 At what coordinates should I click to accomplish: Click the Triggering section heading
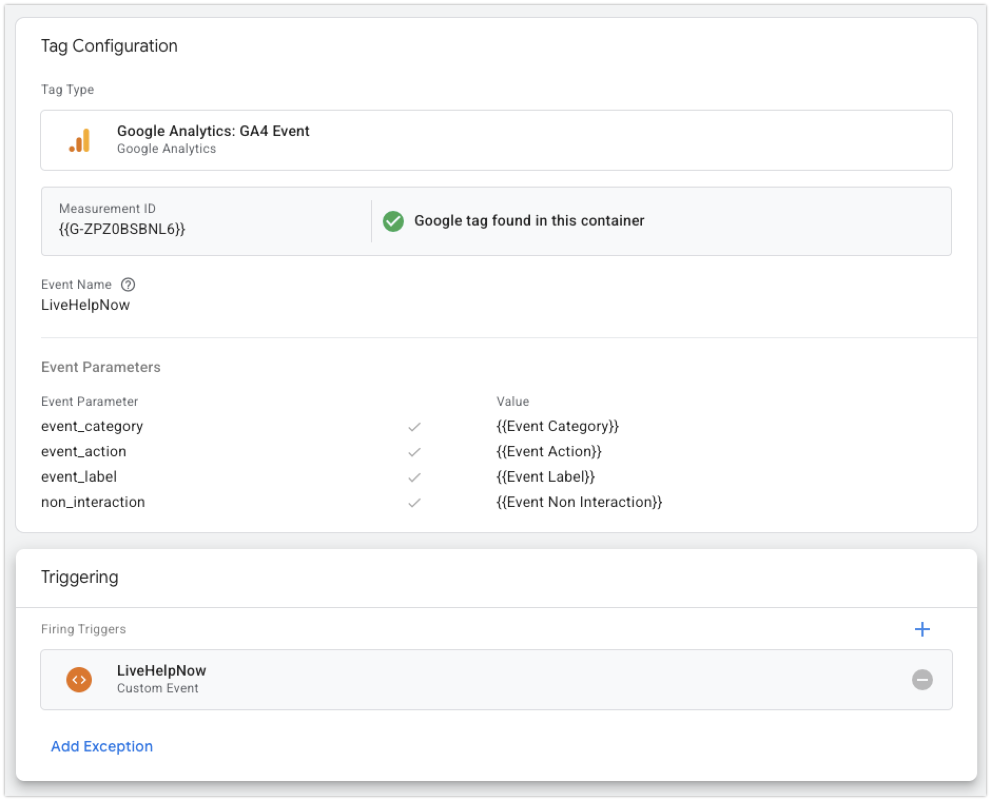(x=80, y=577)
